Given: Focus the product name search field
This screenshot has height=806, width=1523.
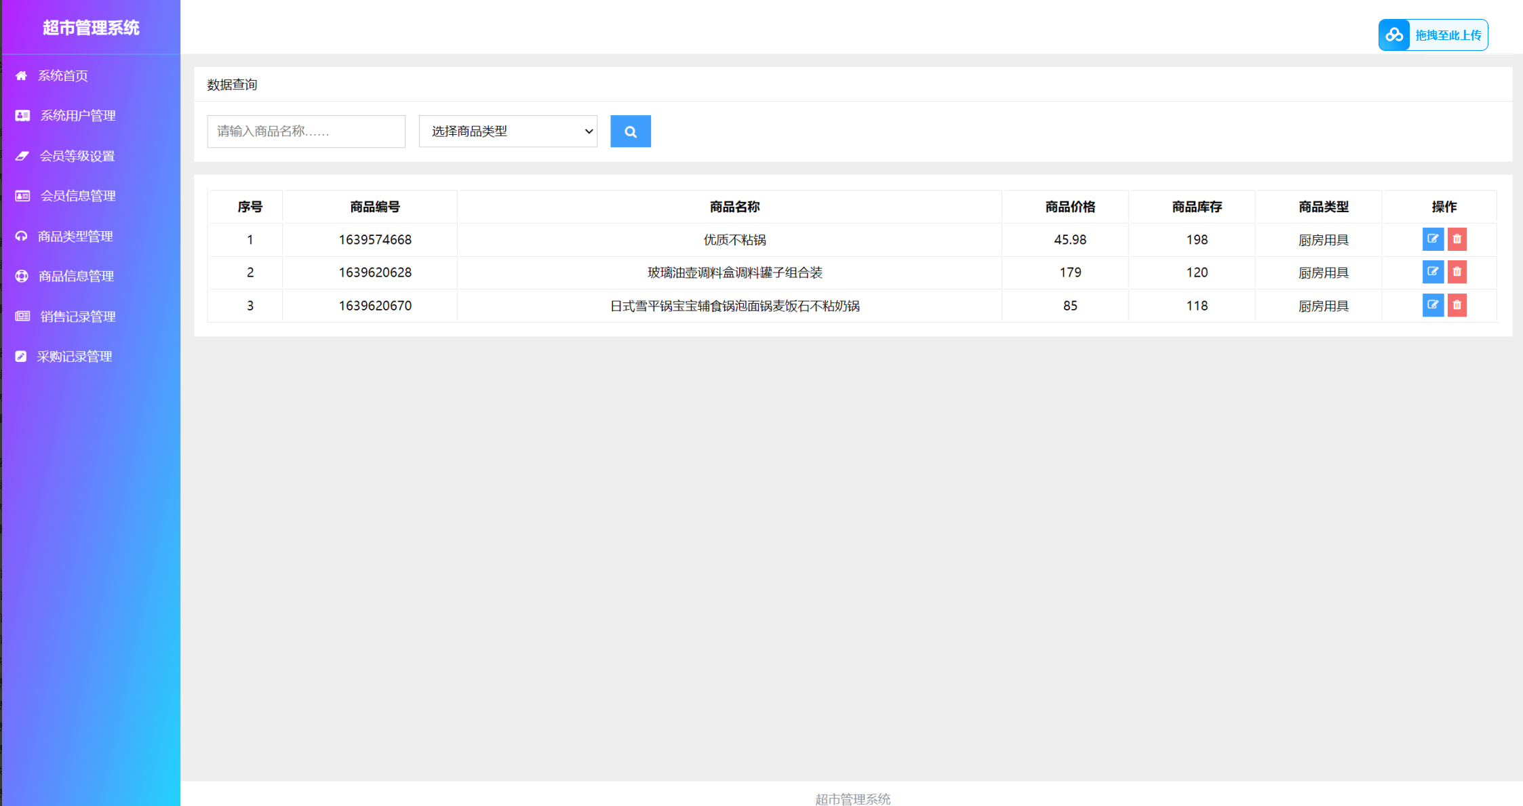Looking at the screenshot, I should 306,132.
